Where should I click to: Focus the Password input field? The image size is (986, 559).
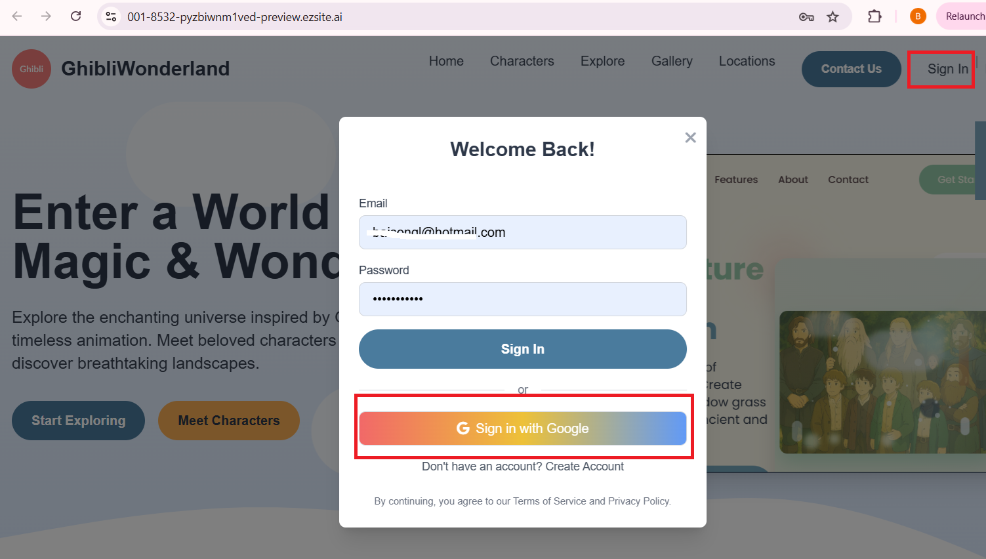pyautogui.click(x=522, y=299)
